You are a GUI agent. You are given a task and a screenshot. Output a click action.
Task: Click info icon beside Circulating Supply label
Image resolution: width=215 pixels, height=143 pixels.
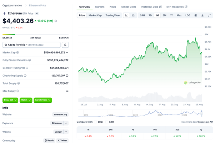pos(25,76)
